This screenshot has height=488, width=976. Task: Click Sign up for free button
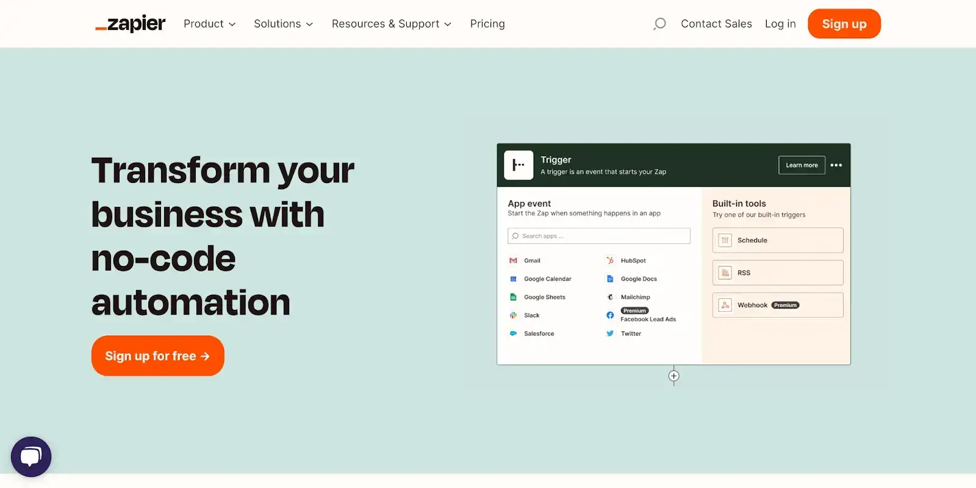tap(158, 356)
